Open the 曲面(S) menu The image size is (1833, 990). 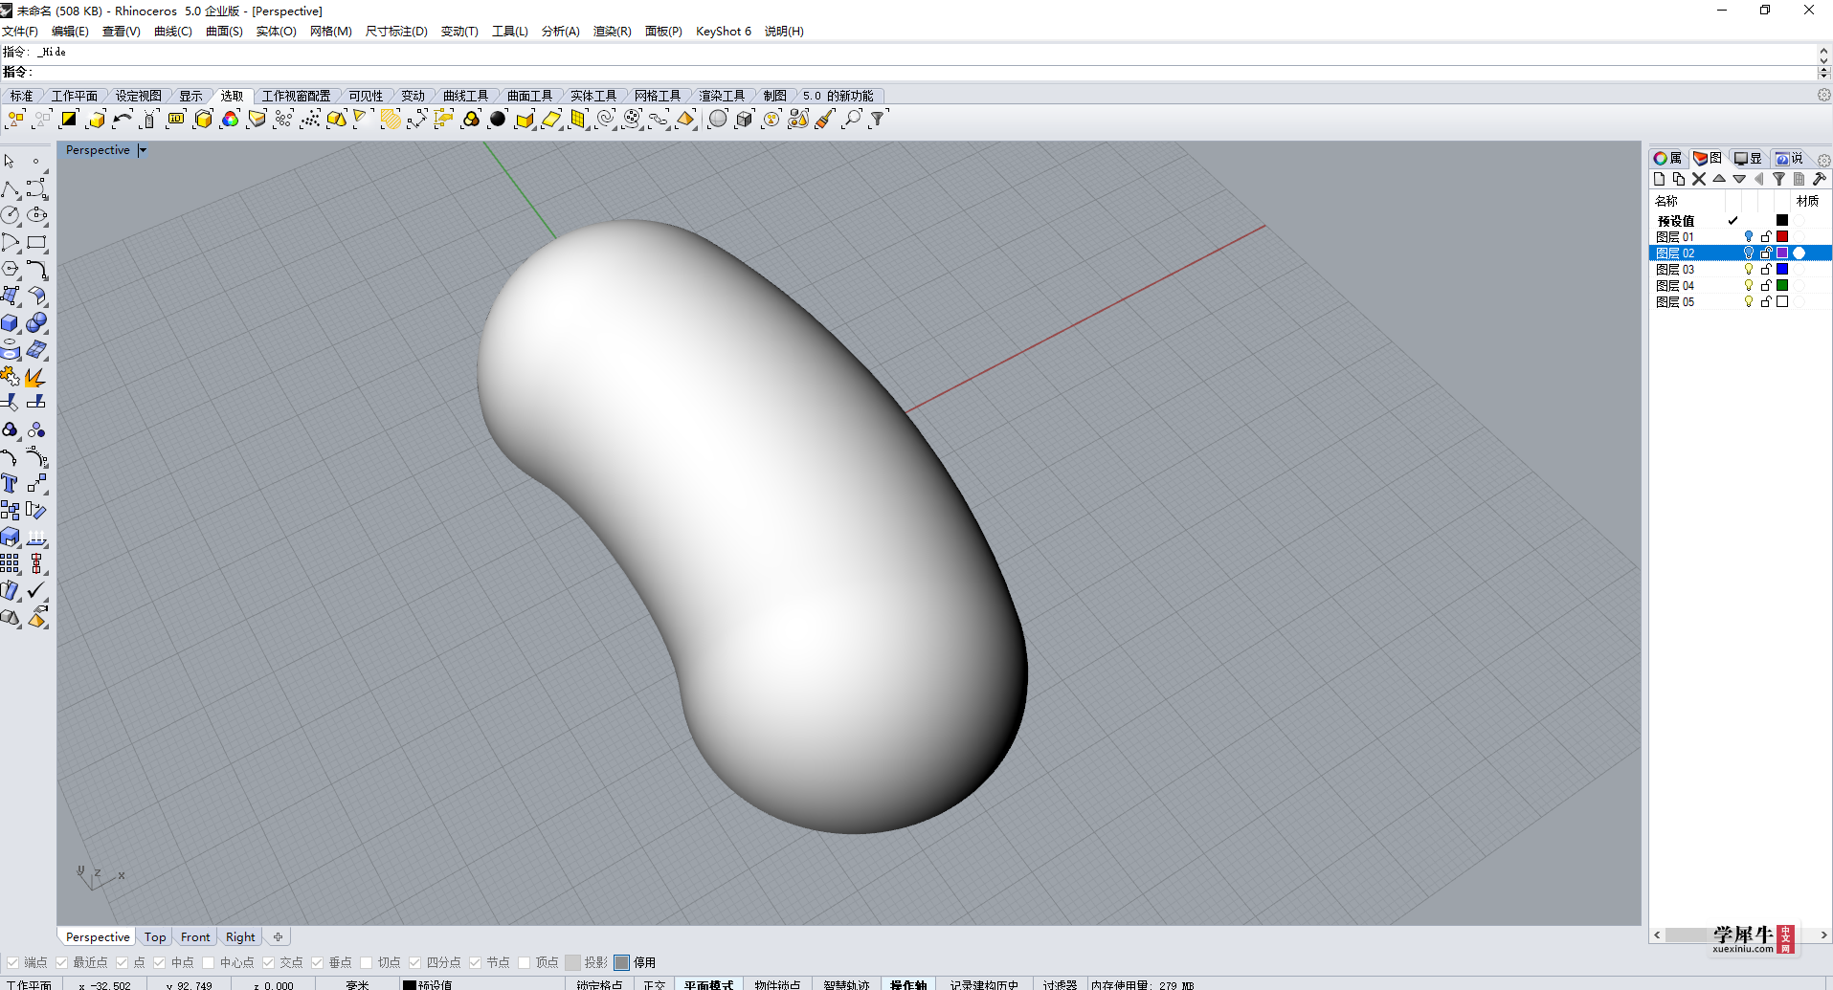tap(224, 32)
